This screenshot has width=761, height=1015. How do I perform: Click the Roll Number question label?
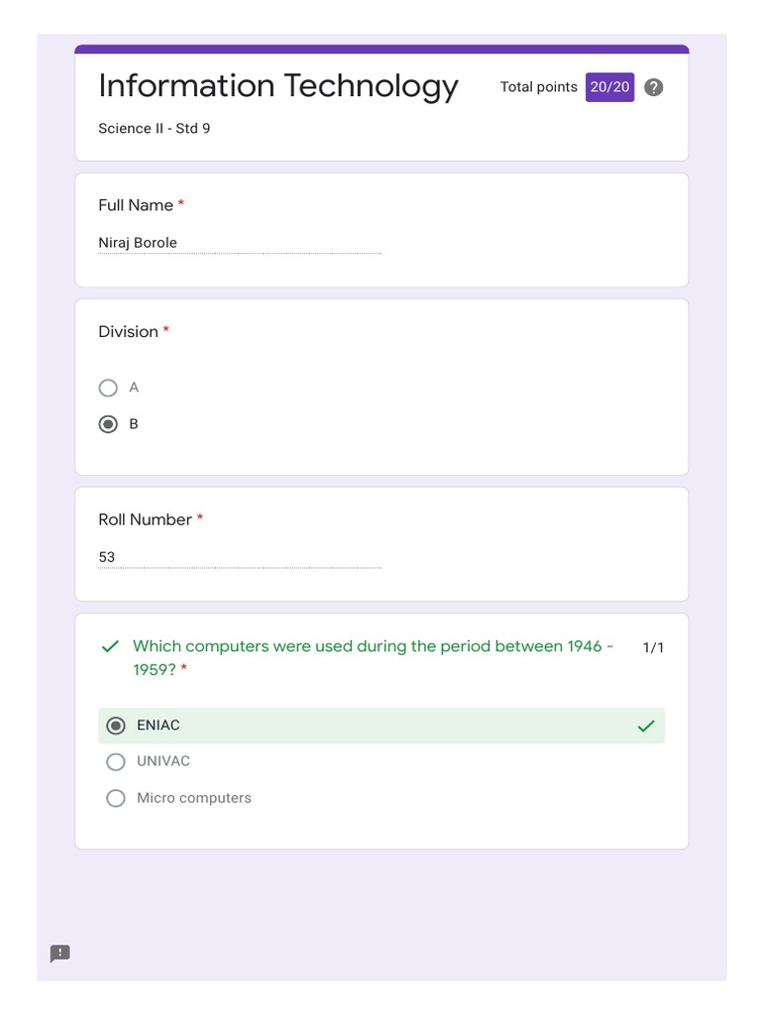point(145,519)
